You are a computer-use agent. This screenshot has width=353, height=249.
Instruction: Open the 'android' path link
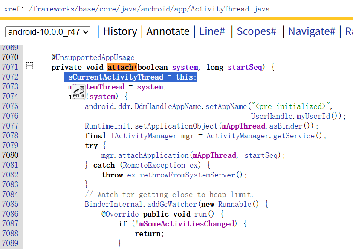[x=156, y=9]
